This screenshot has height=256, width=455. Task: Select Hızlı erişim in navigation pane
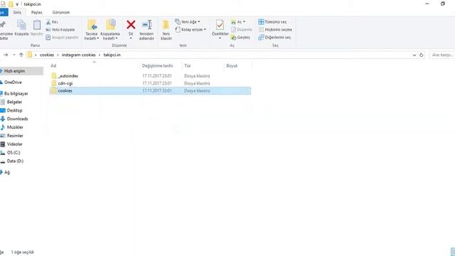point(14,71)
